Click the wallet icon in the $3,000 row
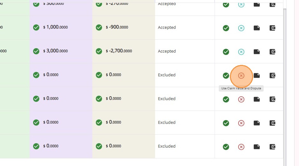 point(273,52)
